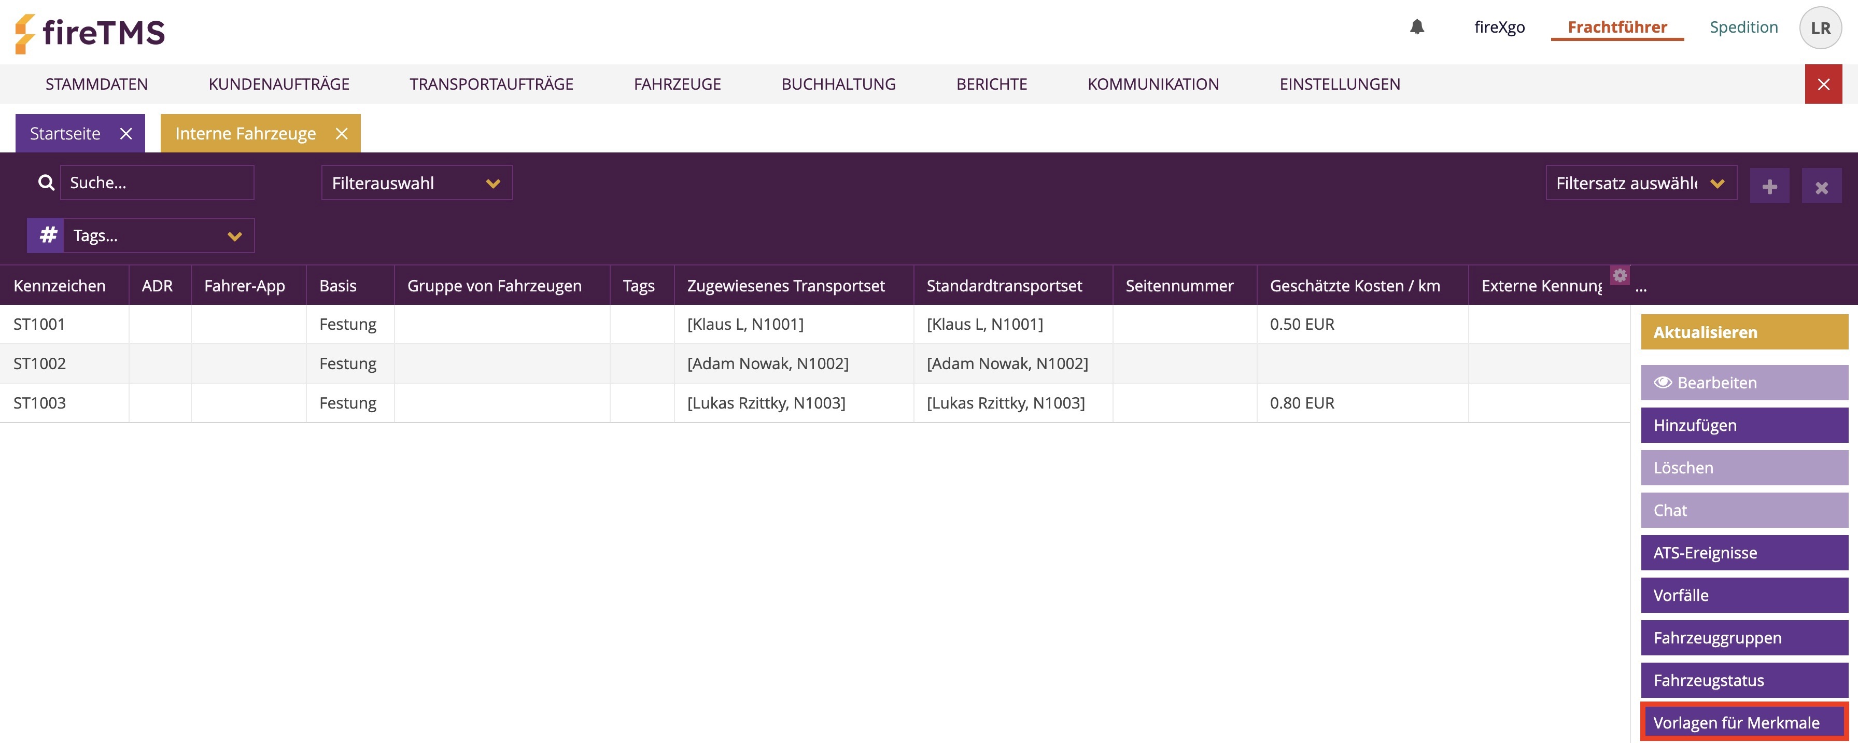
Task: Open the LR user avatar menu
Action: [x=1820, y=28]
